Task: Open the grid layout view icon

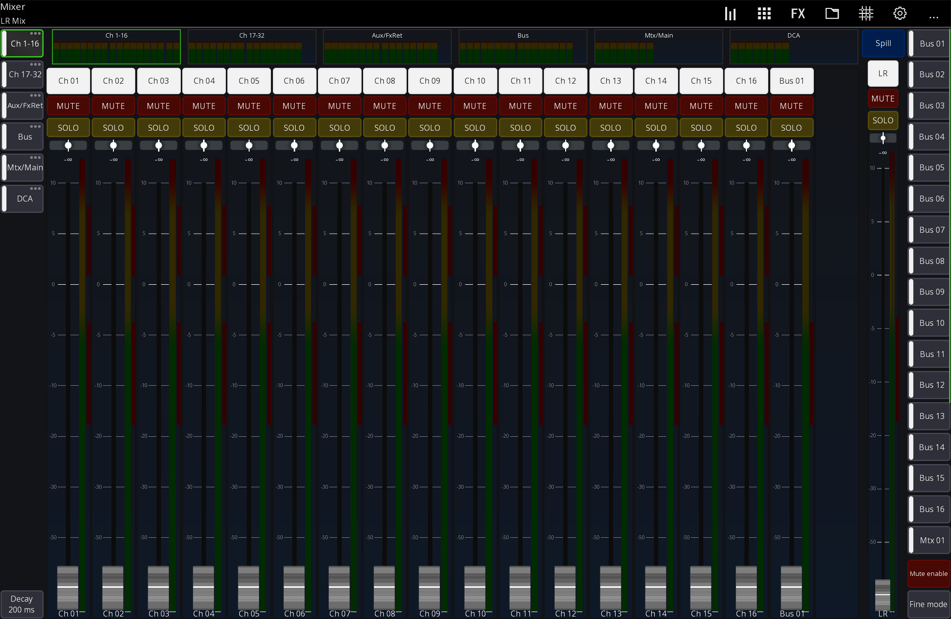Action: click(x=764, y=13)
